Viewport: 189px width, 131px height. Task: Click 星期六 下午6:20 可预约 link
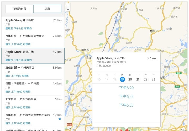(19, 60)
